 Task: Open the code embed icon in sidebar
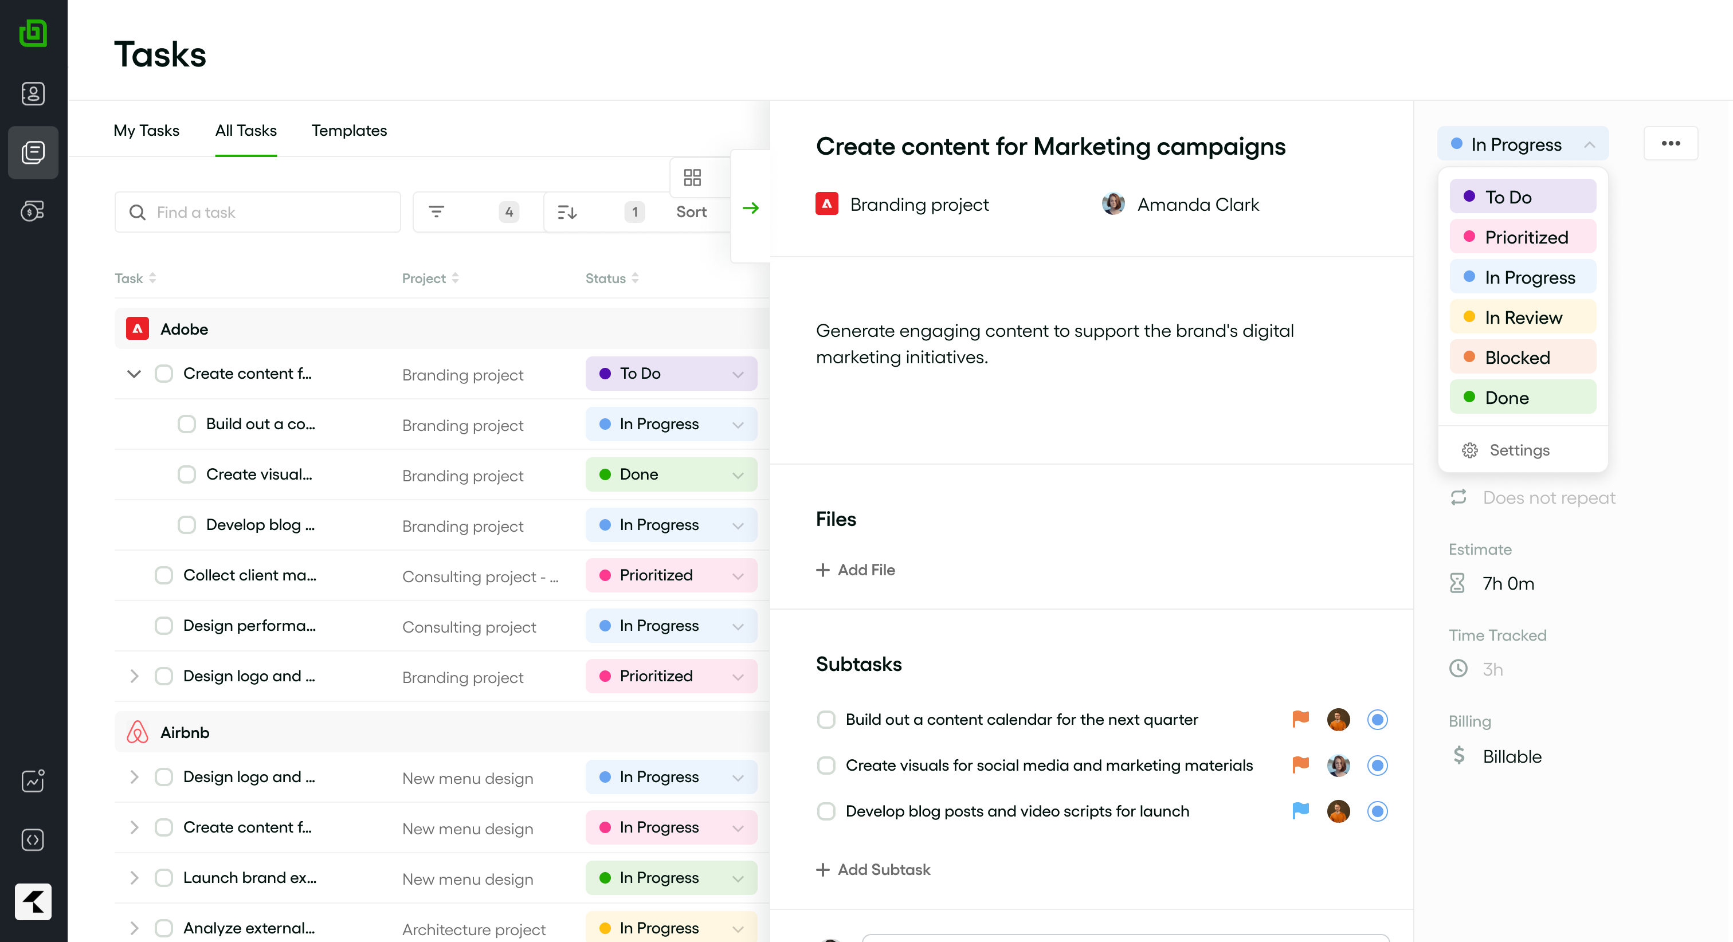point(33,840)
